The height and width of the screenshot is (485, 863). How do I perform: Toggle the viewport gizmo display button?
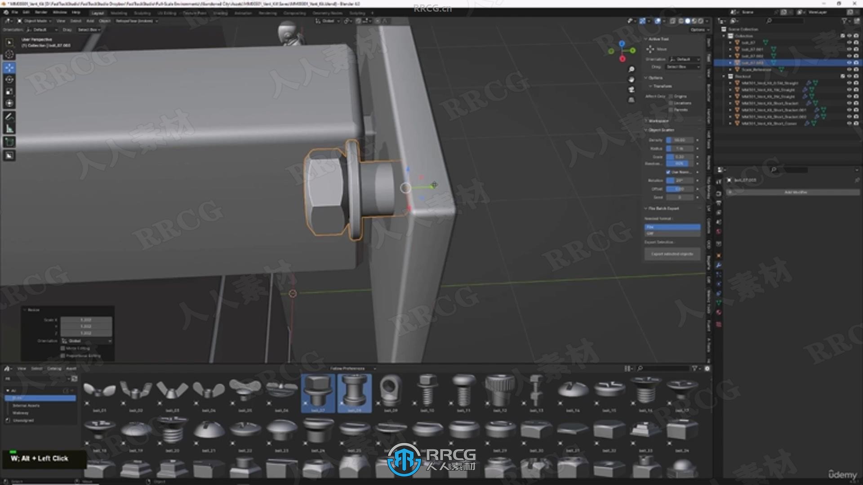click(x=643, y=21)
